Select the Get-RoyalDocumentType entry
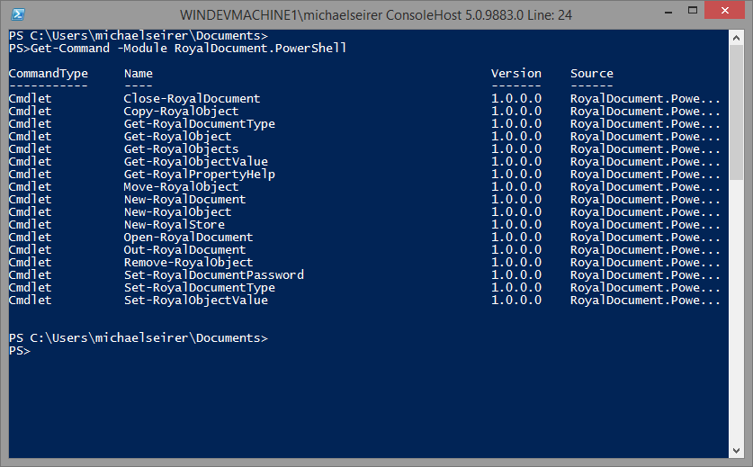Image resolution: width=753 pixels, height=467 pixels. tap(199, 123)
